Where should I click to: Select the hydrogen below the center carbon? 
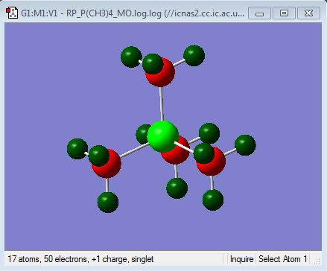click(x=177, y=188)
